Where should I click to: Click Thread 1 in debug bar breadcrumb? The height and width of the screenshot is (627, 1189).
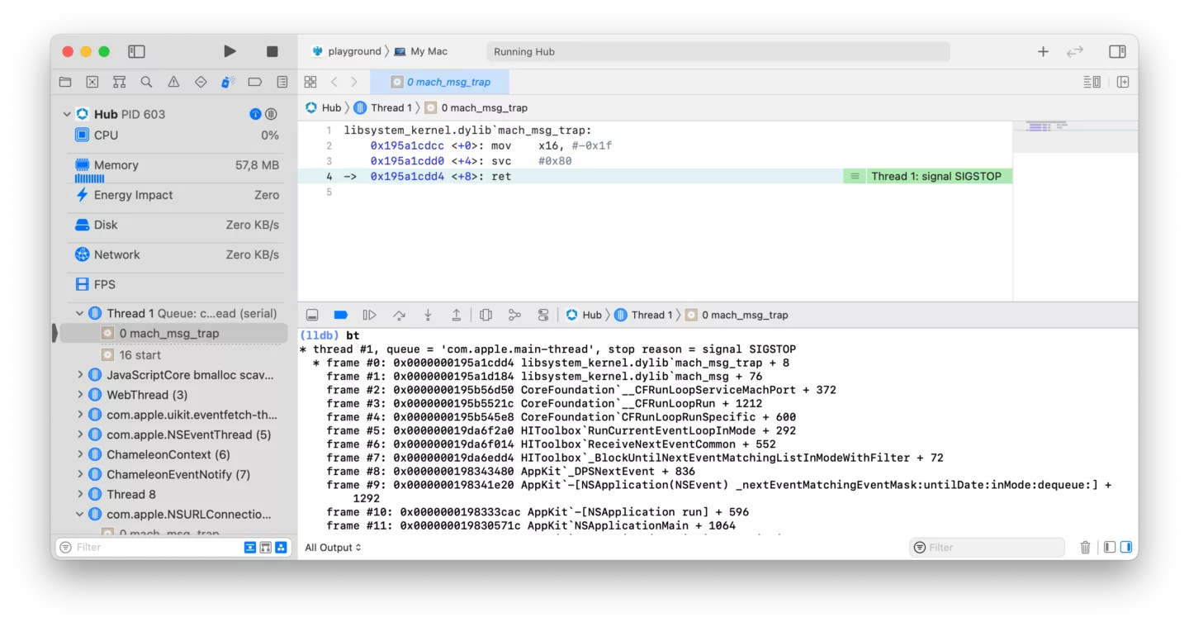coord(644,315)
